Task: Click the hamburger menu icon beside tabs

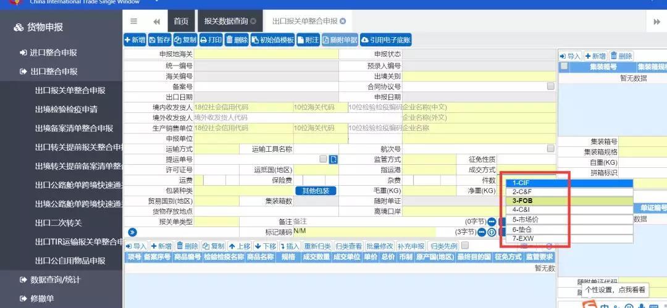Action: click(133, 21)
